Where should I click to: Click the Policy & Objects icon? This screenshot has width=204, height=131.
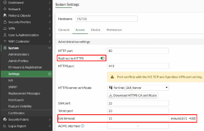5,15
